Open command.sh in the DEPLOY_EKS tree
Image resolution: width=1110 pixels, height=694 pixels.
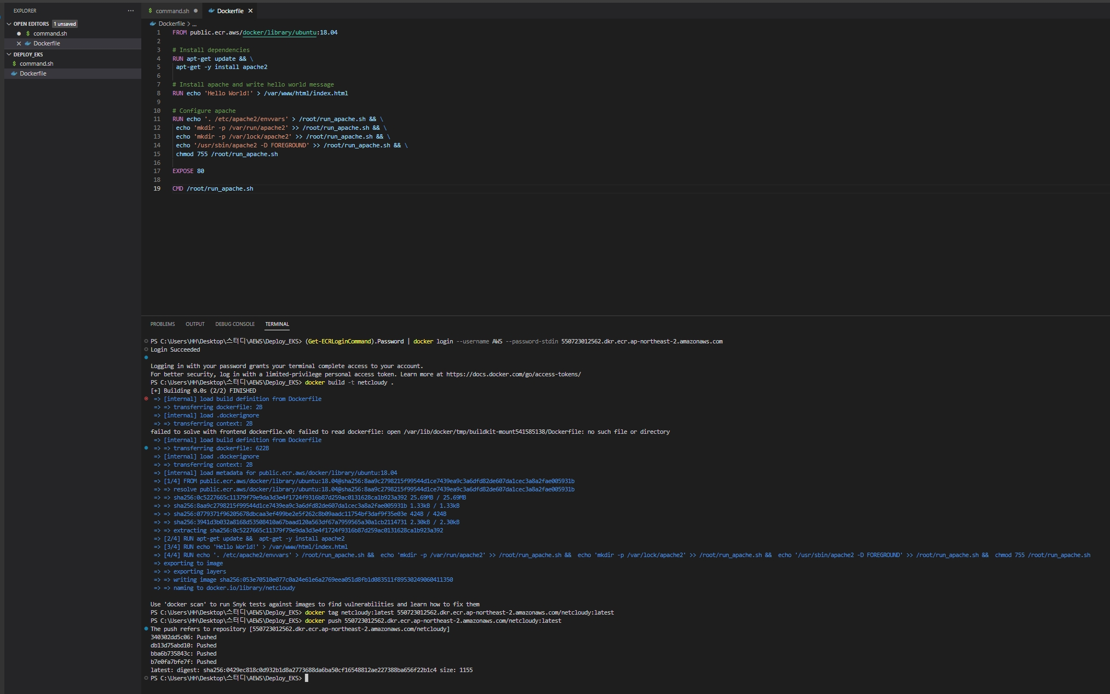click(36, 64)
